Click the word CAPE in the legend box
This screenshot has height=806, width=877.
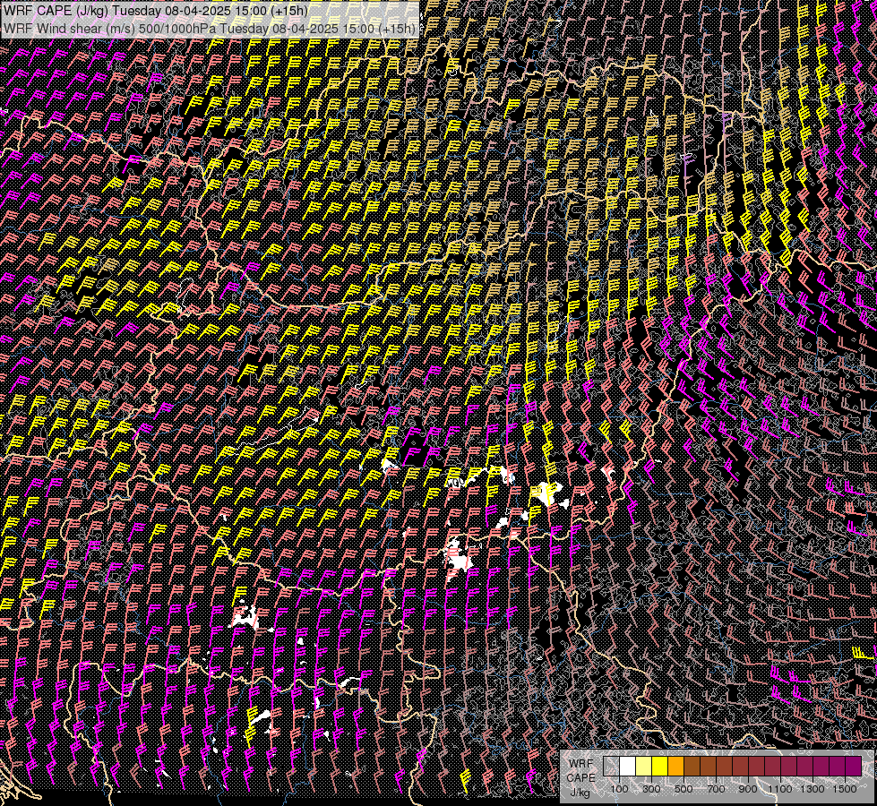(580, 777)
